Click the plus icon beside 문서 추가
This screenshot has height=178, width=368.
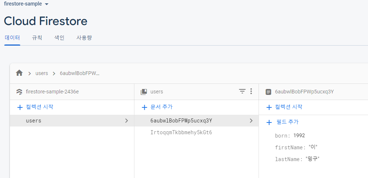click(144, 107)
